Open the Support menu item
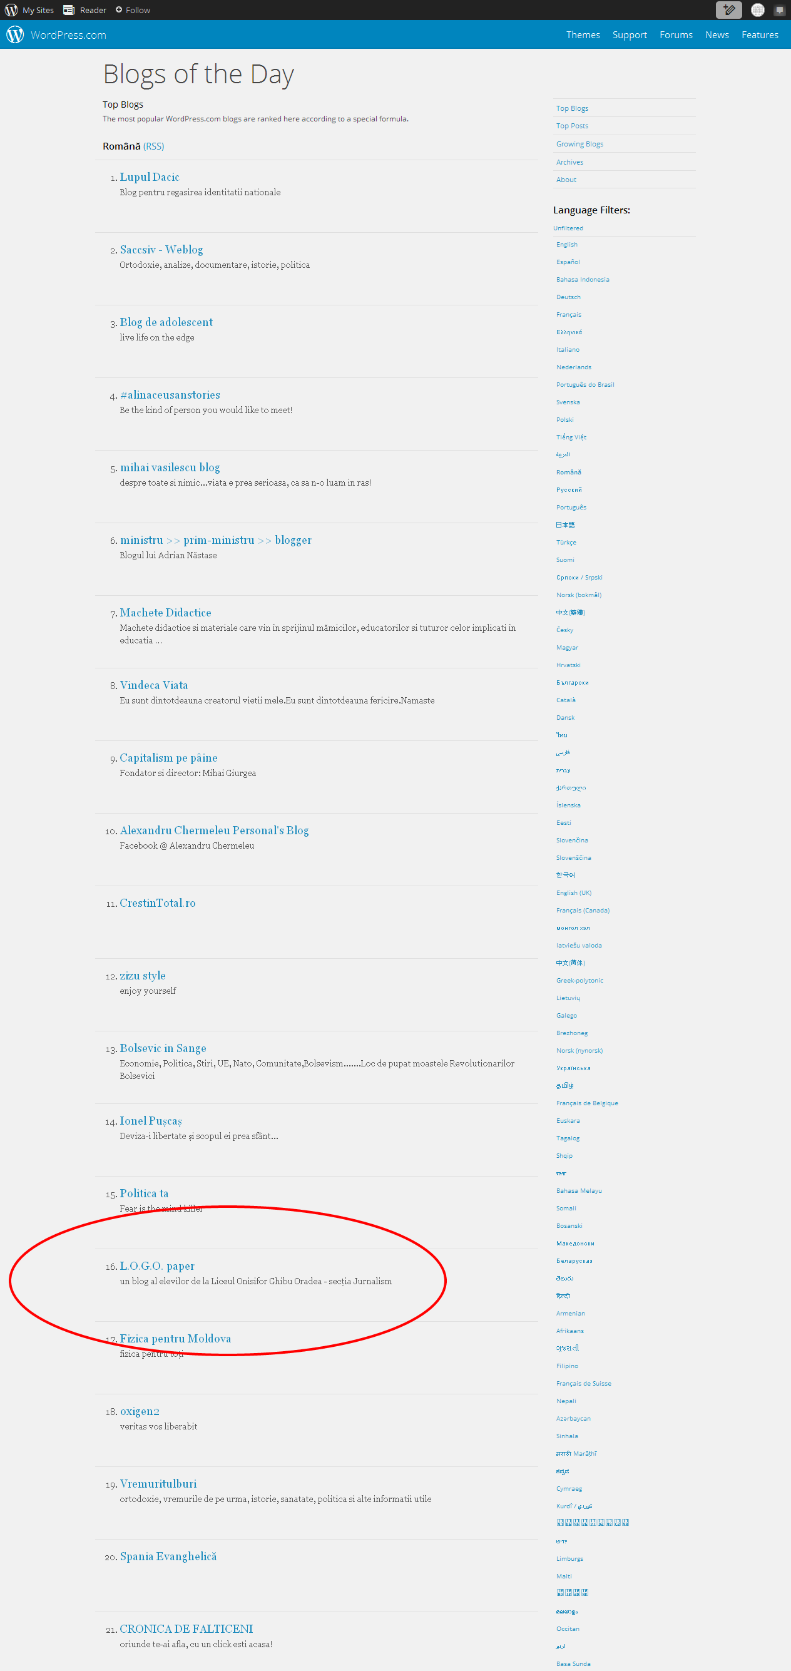Screen dimensions: 791x1671 (629, 35)
